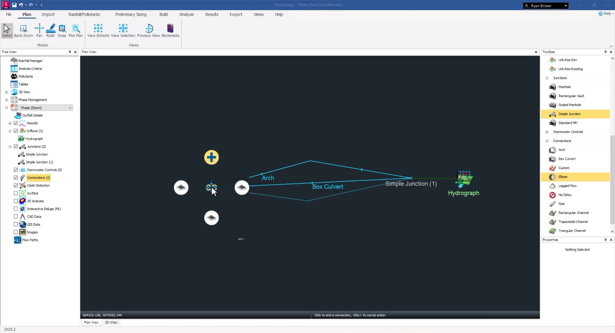
Task: Select the Band Zoom tool
Action: 23,31
